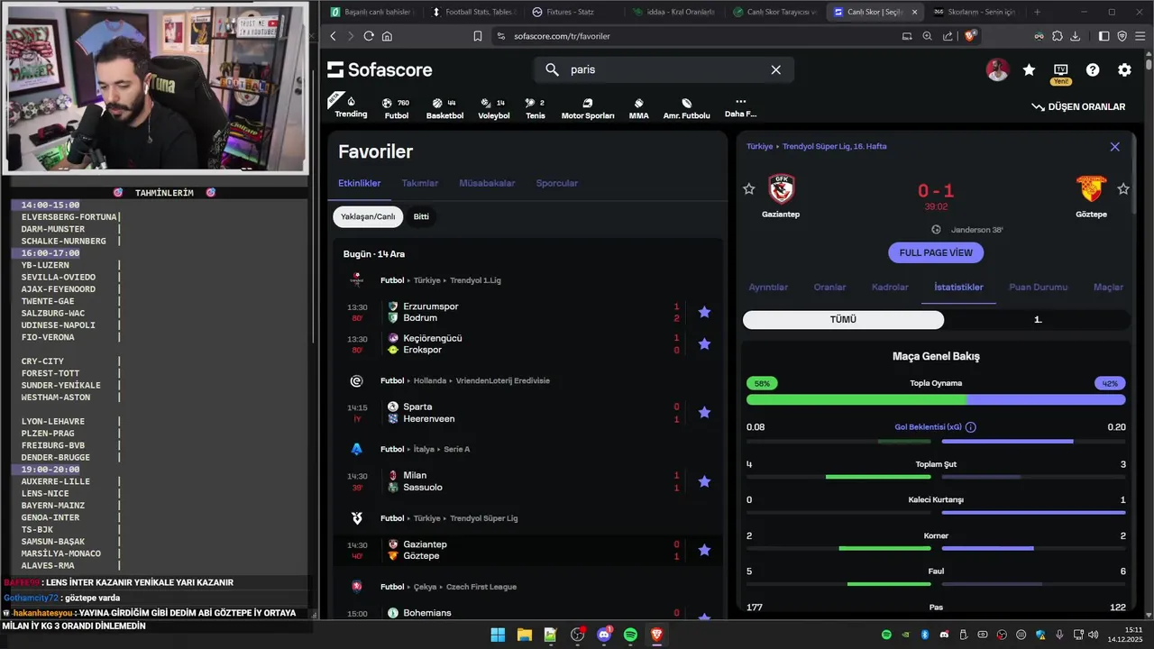Open the help question mark icon

(x=1093, y=69)
